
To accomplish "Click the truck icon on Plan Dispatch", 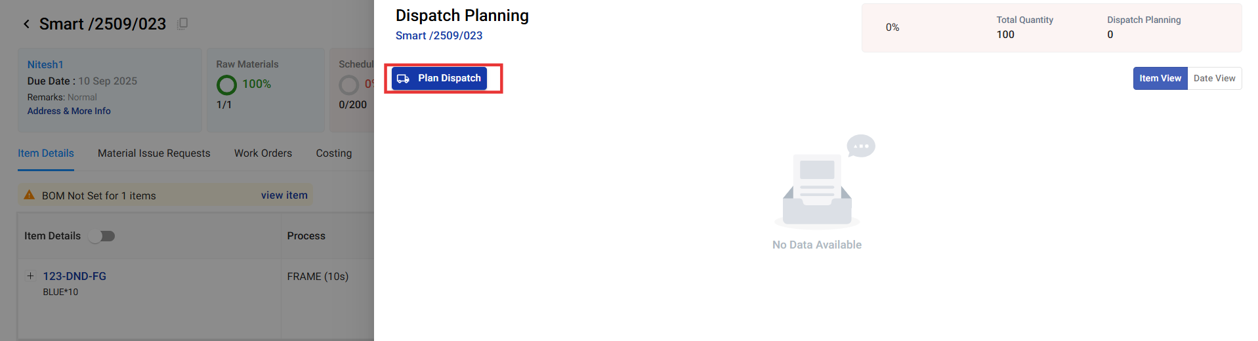I will (403, 79).
